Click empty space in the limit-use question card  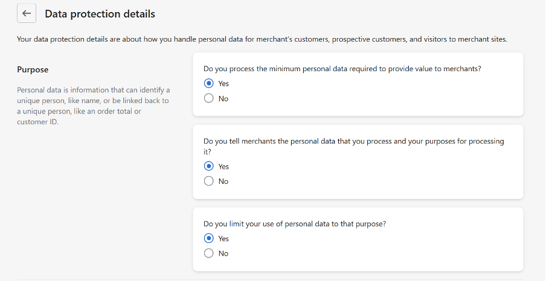coord(393,246)
